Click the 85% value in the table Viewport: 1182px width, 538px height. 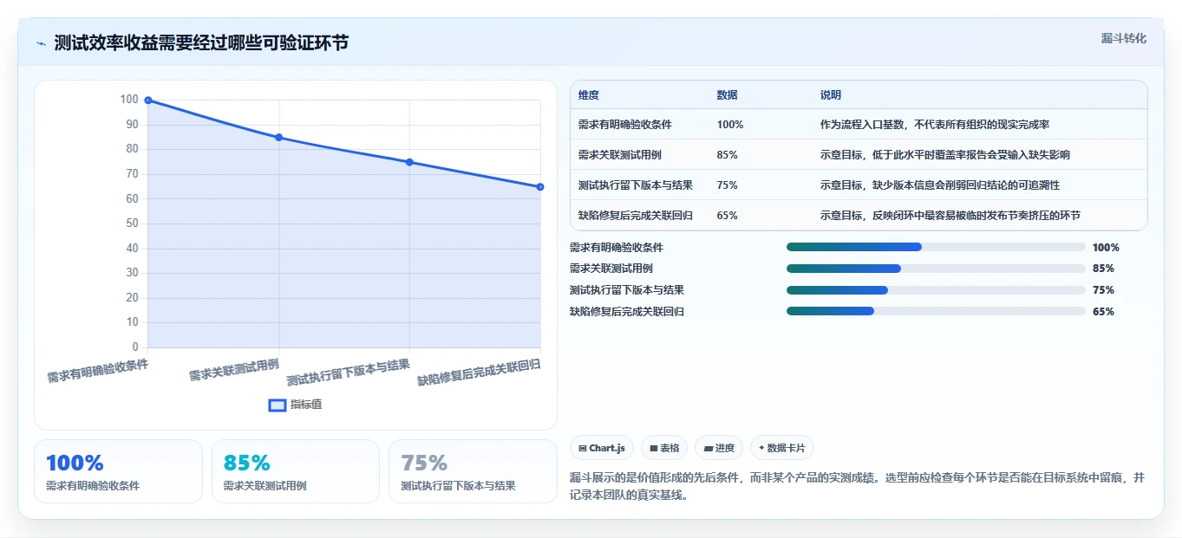point(728,155)
